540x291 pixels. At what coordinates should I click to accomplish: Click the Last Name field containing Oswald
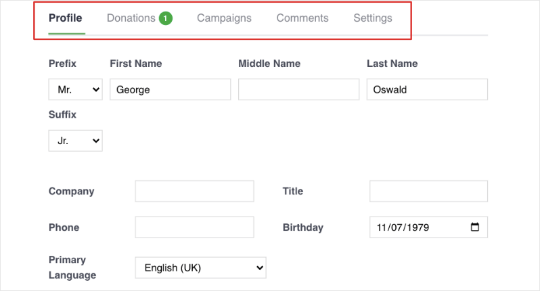pyautogui.click(x=427, y=89)
